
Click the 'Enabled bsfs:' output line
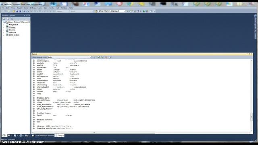[x=44, y=98]
